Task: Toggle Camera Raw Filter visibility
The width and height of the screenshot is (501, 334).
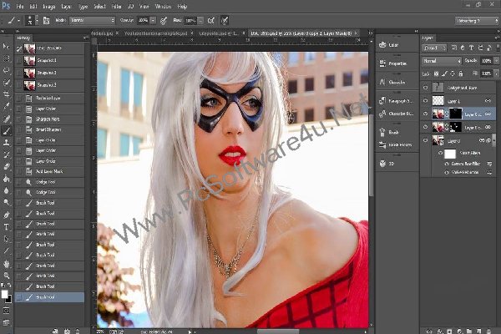Action: pos(447,164)
